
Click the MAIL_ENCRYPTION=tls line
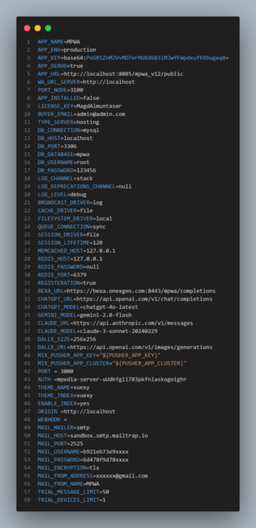tap(69, 468)
